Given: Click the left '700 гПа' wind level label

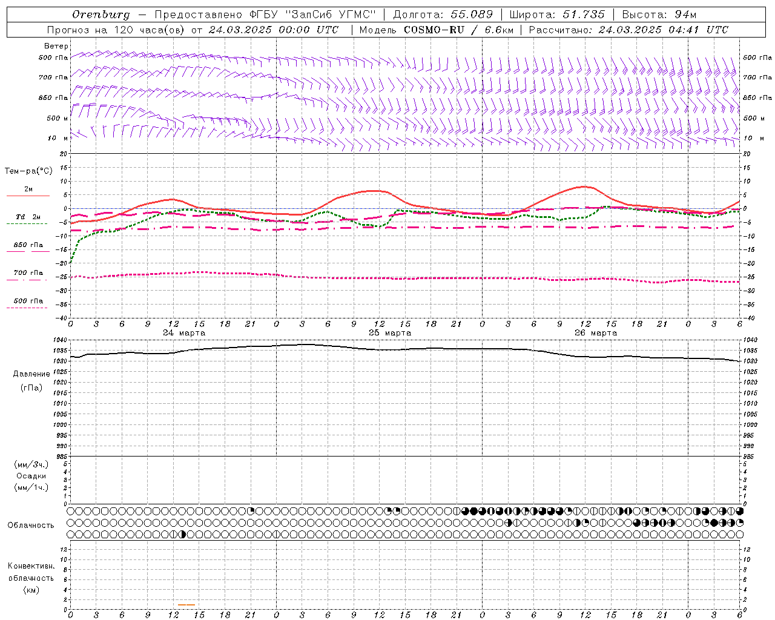Looking at the screenshot, I should pyautogui.click(x=53, y=77).
